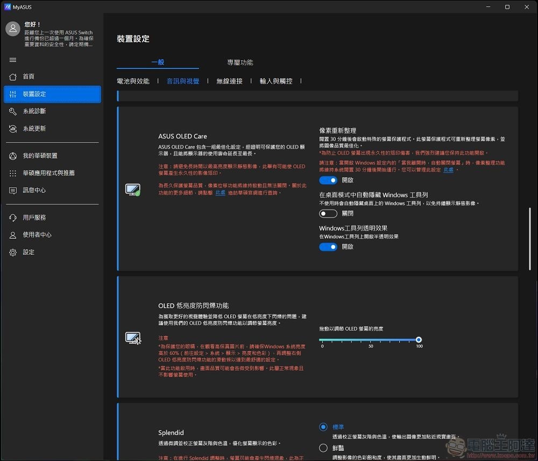This screenshot has height=461, width=538.
Task: Open 用戶服務 headset icon
Action: 13,218
